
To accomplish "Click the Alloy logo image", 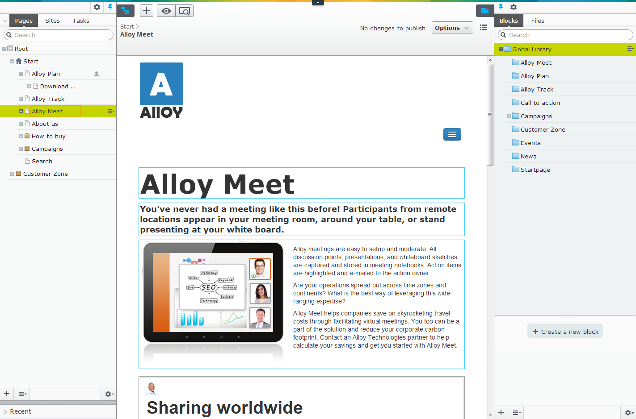I will coord(161,90).
